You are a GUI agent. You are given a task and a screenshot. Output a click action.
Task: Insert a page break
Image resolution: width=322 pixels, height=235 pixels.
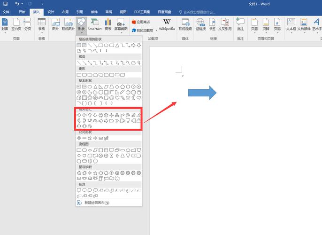click(28, 24)
